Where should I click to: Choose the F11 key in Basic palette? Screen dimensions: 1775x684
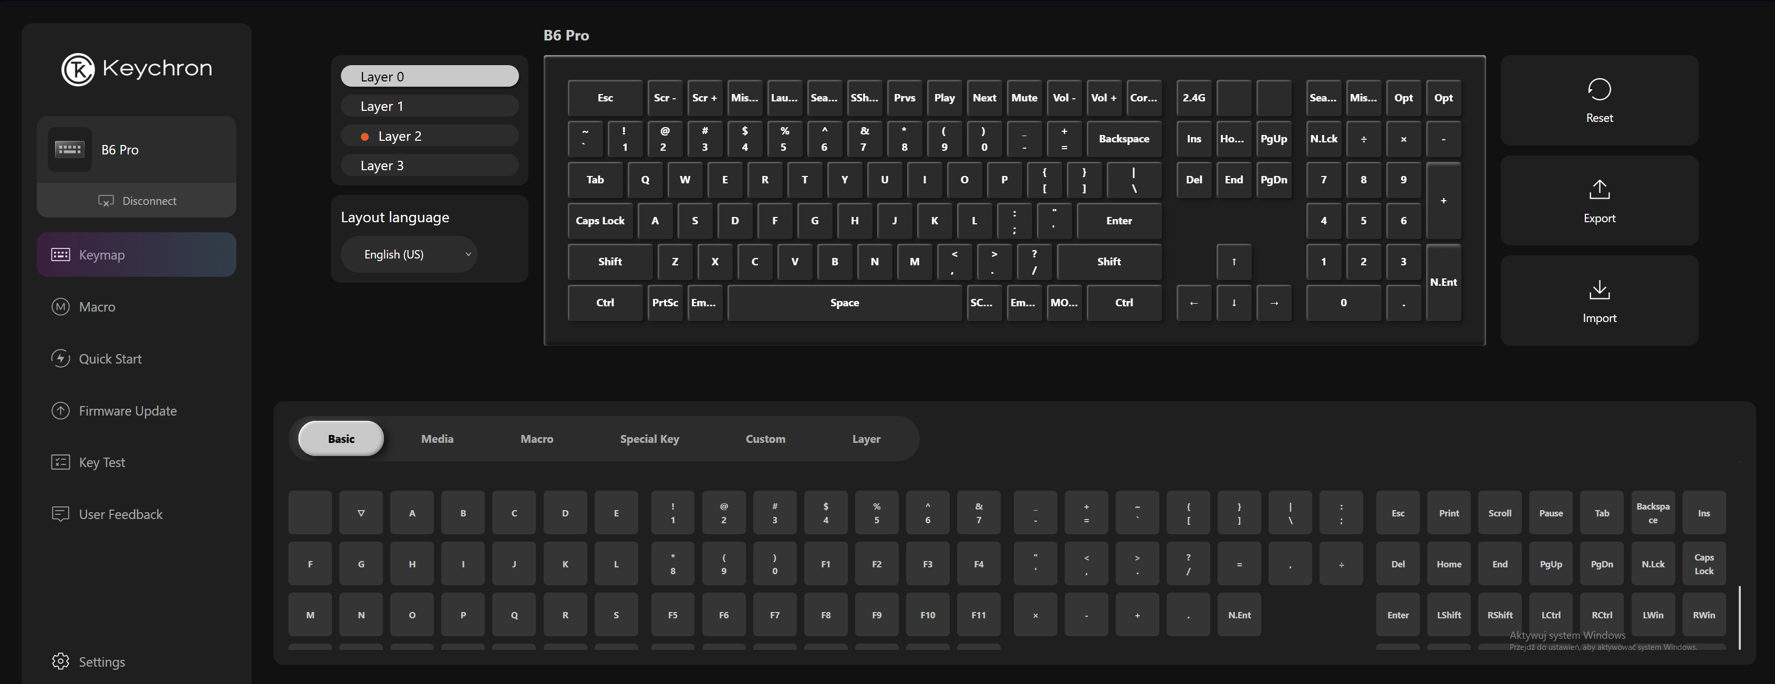point(979,615)
